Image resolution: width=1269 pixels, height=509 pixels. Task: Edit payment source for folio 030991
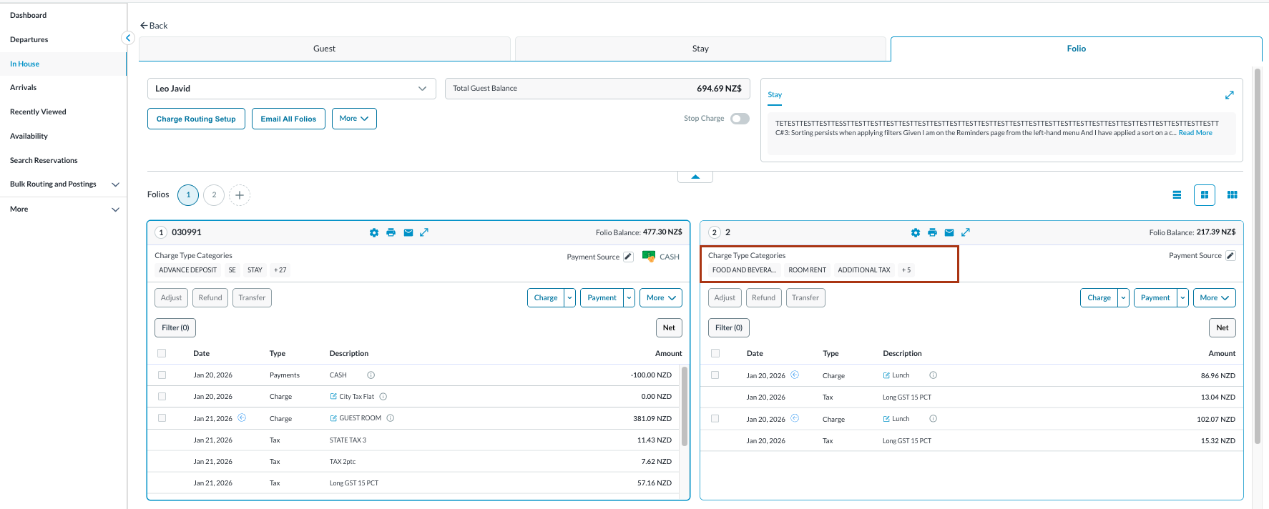click(x=628, y=257)
